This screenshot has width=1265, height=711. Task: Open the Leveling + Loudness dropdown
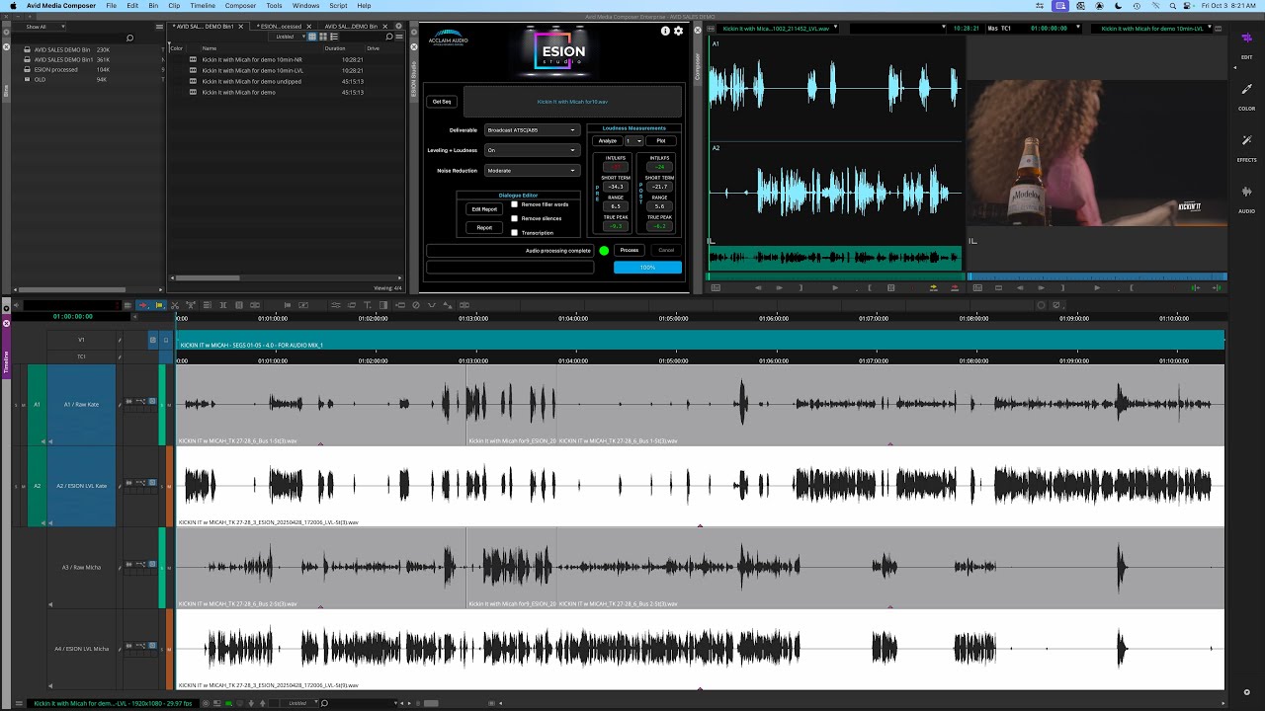point(532,150)
